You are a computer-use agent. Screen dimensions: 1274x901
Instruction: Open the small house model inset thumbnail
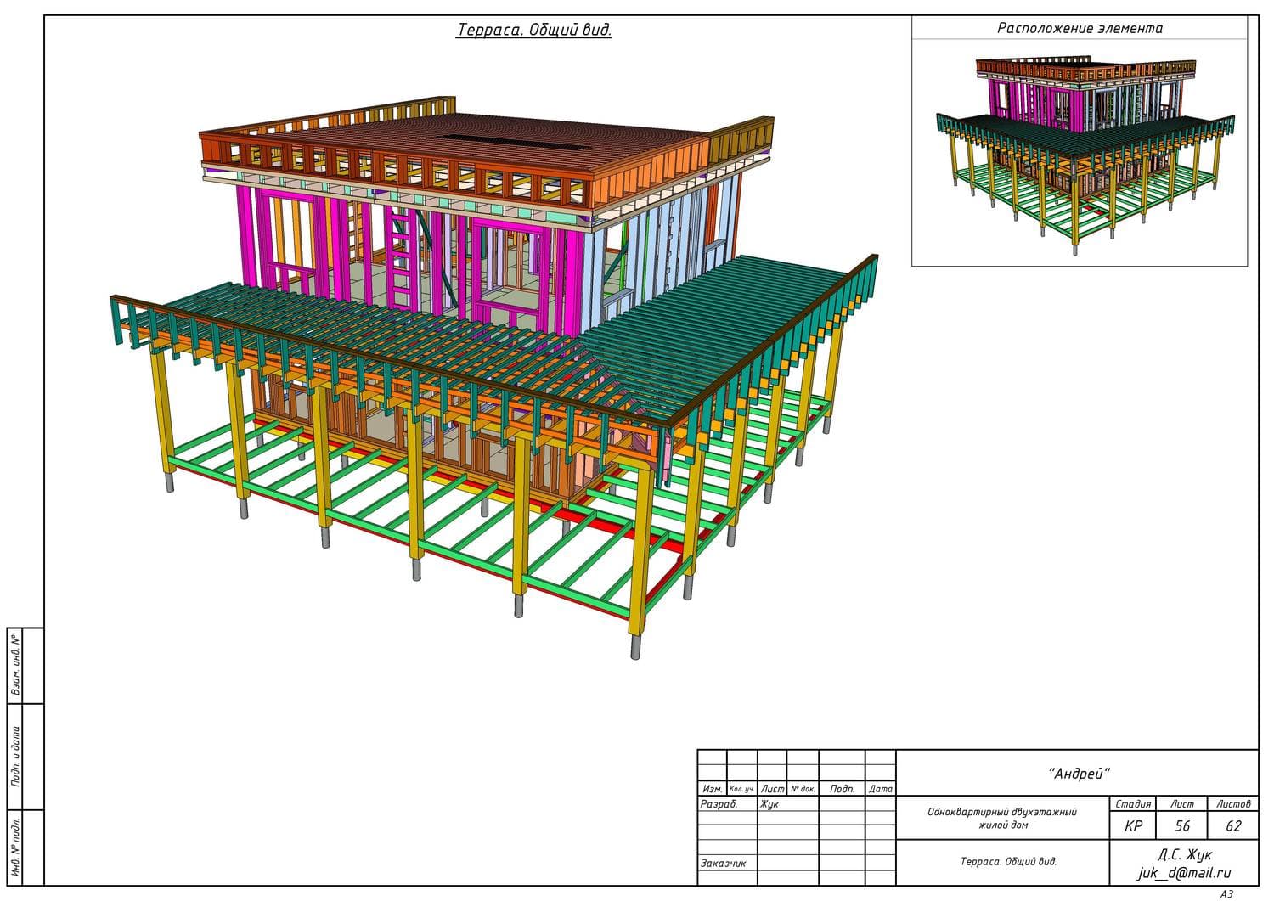click(x=1080, y=153)
